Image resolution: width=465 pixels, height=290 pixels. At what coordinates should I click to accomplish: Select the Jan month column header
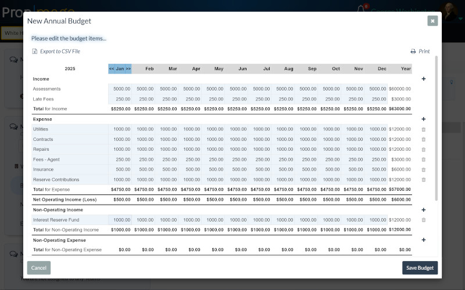(120, 69)
